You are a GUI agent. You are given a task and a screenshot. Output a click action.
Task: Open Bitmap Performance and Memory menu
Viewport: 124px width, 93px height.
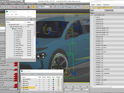pyautogui.click(x=16, y=16)
